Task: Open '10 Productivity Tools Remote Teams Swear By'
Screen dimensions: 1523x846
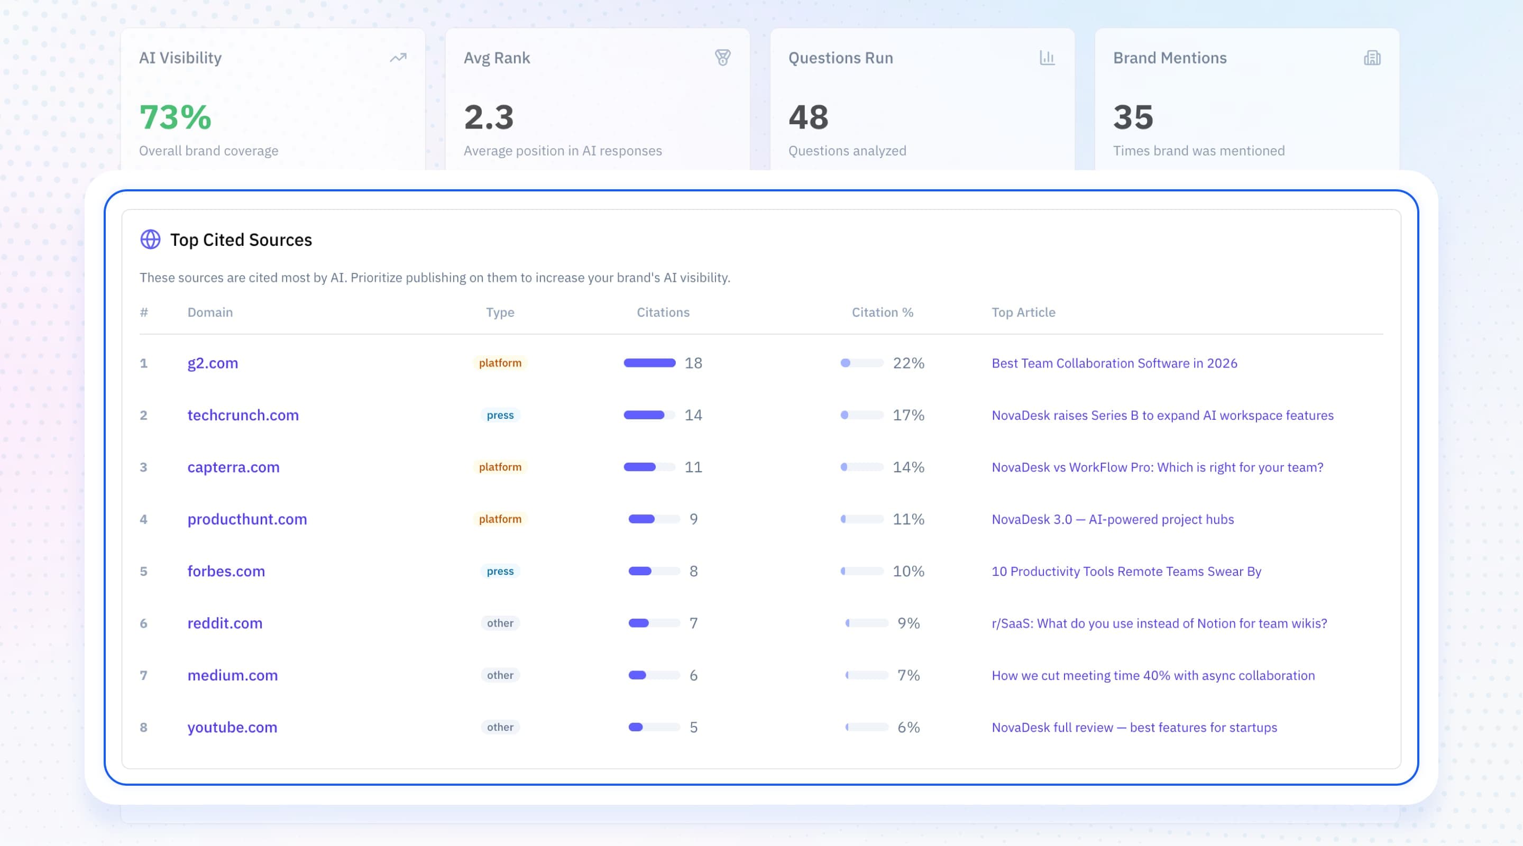Action: coord(1126,571)
